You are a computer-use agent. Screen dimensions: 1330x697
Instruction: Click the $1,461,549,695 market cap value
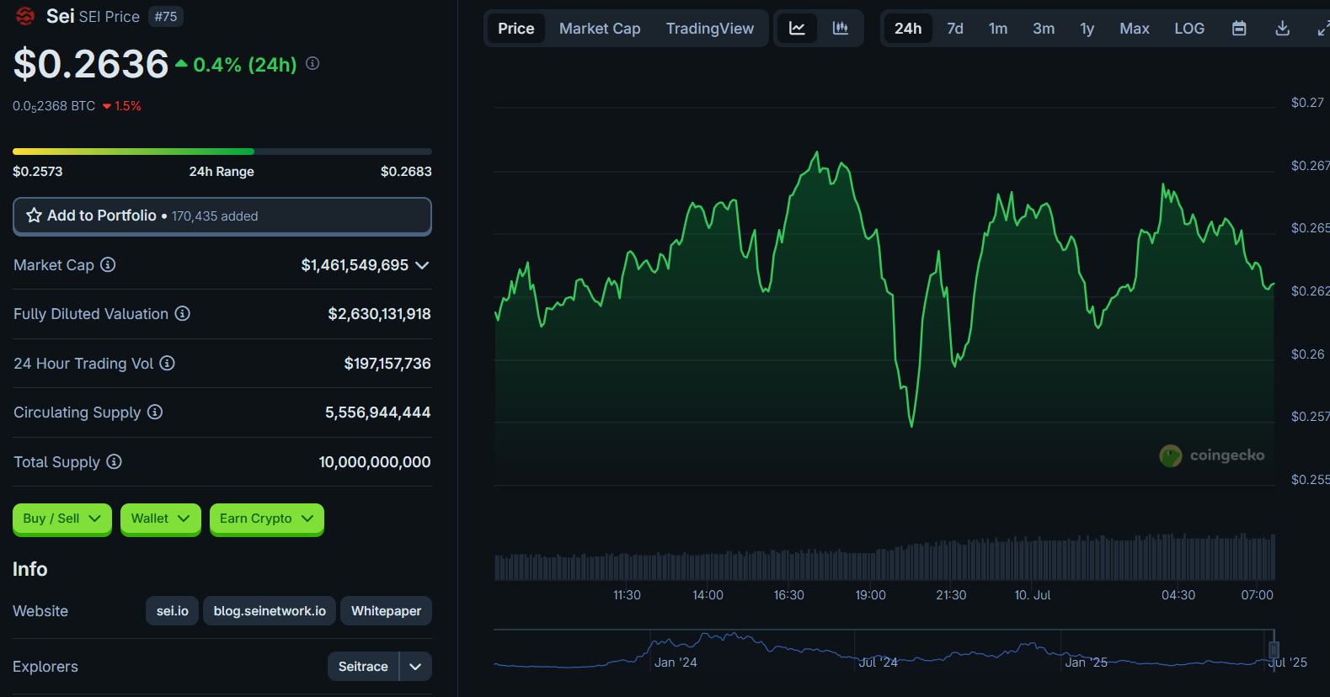[x=355, y=265]
